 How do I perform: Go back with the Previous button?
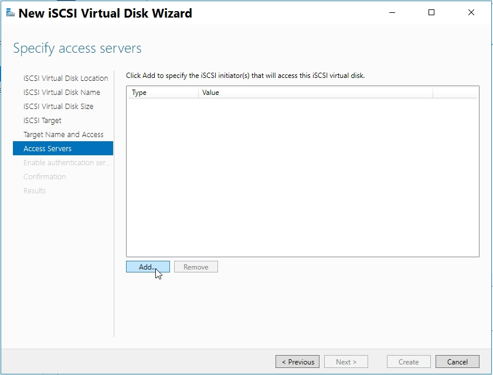click(x=297, y=362)
